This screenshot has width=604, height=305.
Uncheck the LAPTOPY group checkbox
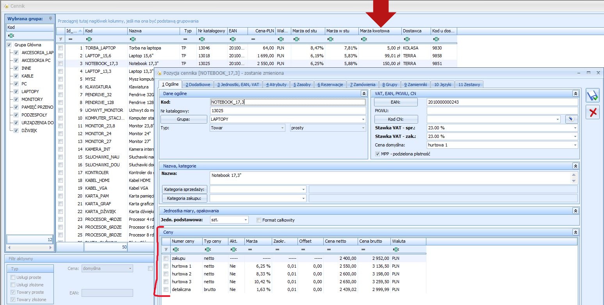pyautogui.click(x=16, y=92)
